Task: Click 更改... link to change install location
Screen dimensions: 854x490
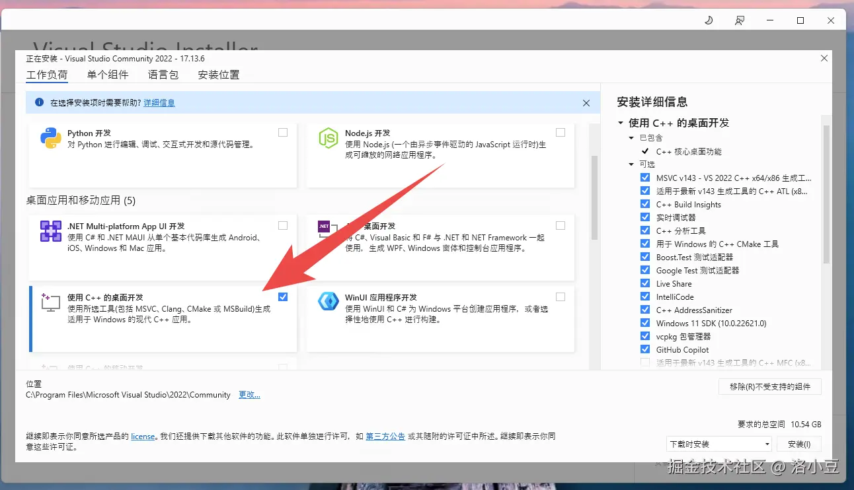Action: [x=249, y=395]
